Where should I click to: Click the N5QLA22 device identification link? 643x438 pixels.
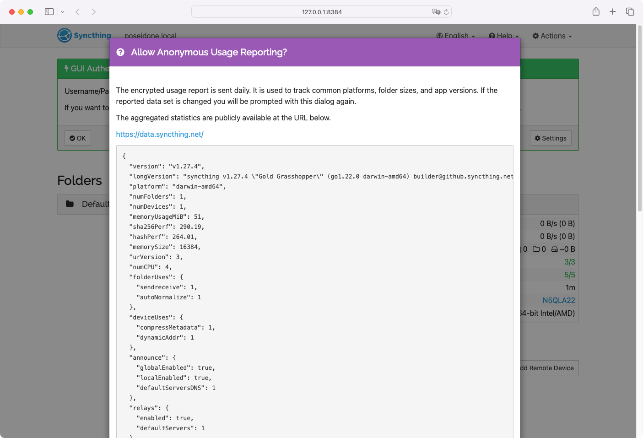point(558,300)
